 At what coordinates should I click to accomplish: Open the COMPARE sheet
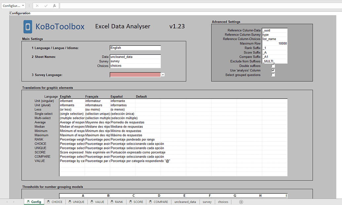158,202
